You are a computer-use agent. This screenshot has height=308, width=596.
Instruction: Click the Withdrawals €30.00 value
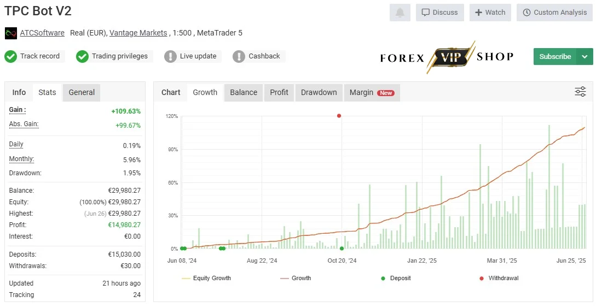pyautogui.click(x=130, y=266)
